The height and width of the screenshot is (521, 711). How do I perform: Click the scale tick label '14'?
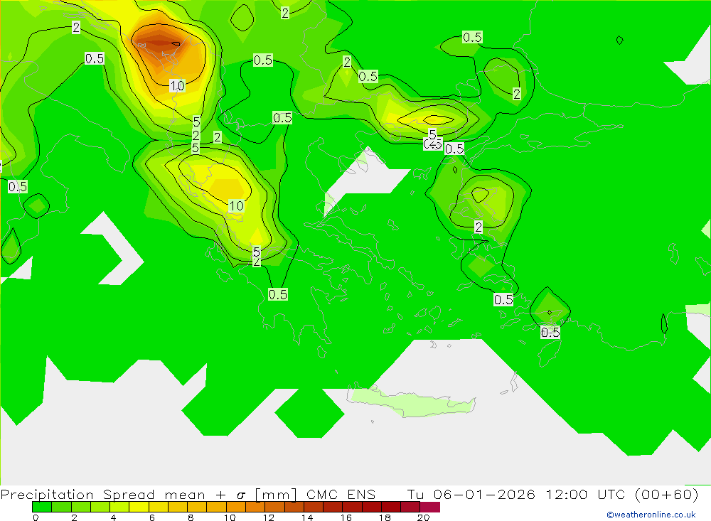[x=307, y=517]
